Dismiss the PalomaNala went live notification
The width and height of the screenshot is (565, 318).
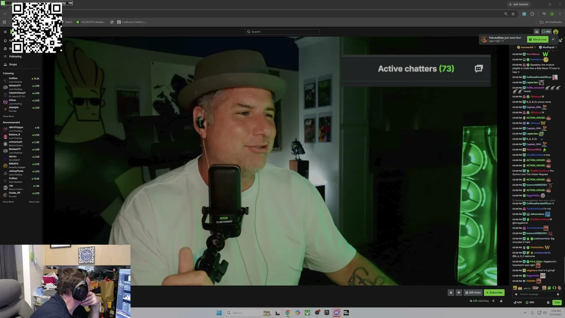point(553,39)
